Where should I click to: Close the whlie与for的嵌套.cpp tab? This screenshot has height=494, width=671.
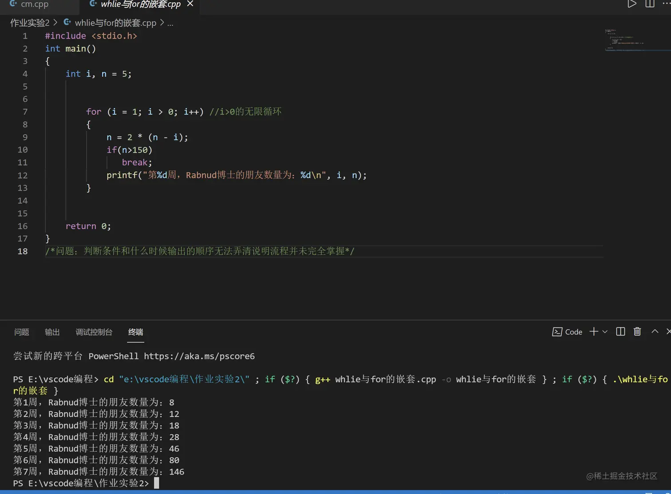pos(190,4)
